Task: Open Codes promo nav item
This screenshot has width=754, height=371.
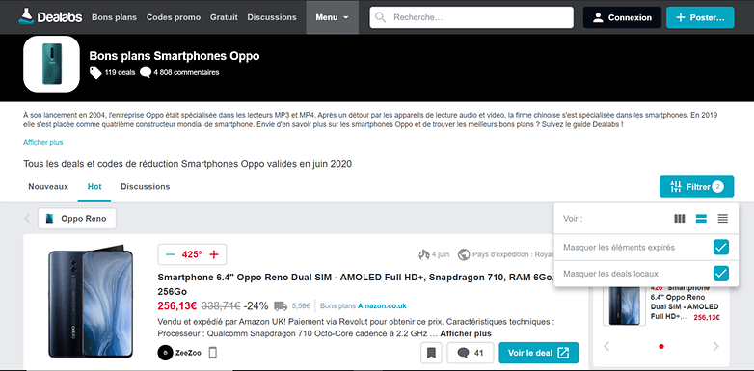Action: click(174, 17)
